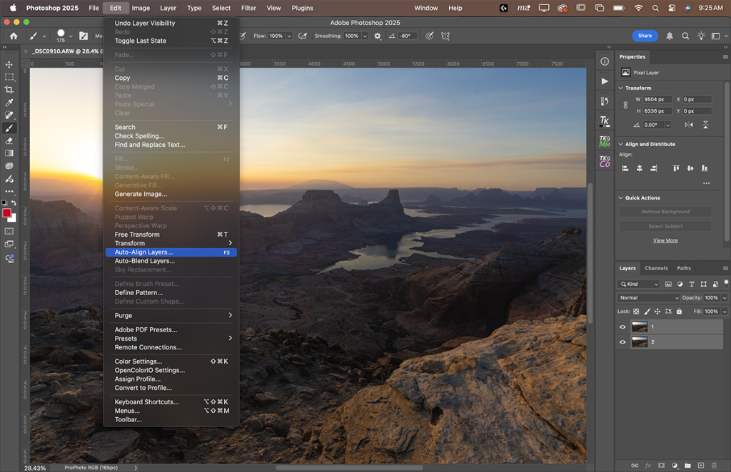Select the Crop tool
Viewport: 731px width, 472px height.
click(x=9, y=90)
